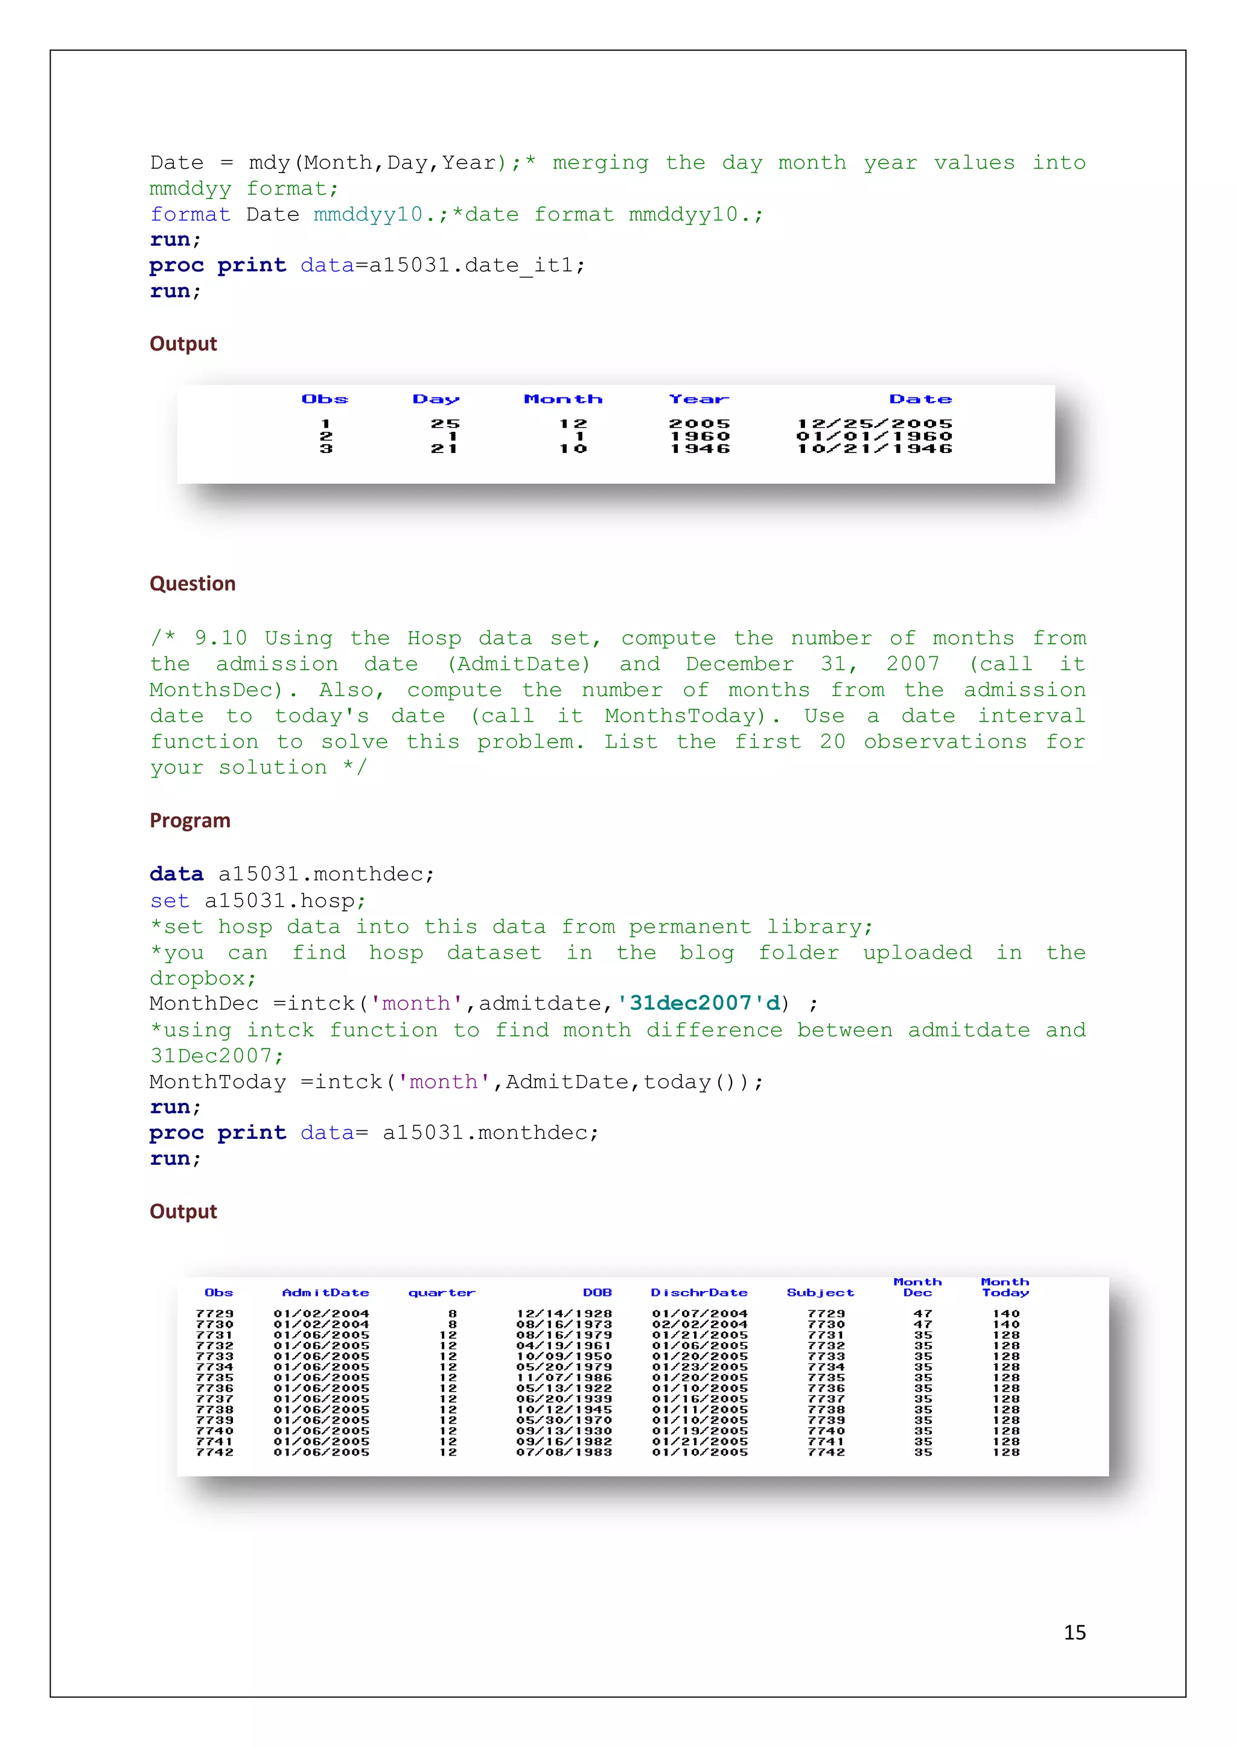Screen dimensions: 1236x1747
Task: Click DOB value 10/12/1945
Action: (x=564, y=1410)
